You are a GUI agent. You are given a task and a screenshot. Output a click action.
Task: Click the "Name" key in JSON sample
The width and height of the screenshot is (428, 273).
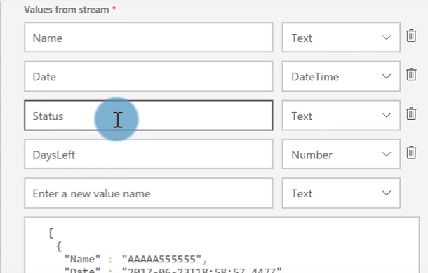click(82, 259)
